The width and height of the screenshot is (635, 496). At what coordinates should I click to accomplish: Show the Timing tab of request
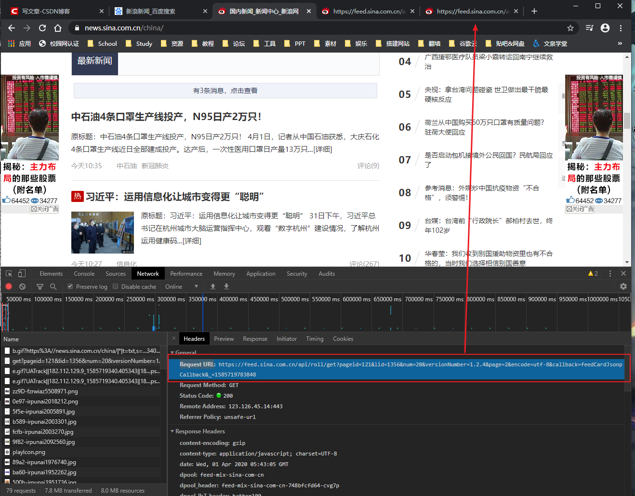(315, 338)
